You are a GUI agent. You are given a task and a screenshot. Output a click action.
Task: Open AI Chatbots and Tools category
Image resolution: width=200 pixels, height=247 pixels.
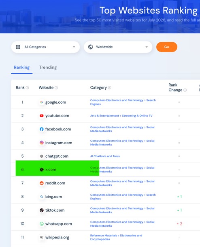[105, 156]
